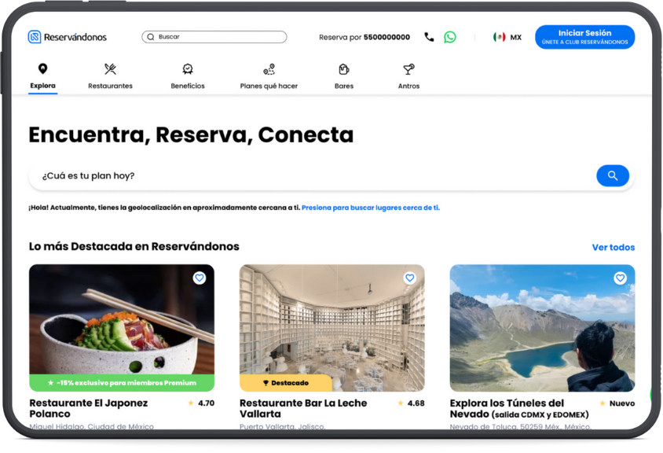This screenshot has width=663, height=453.
Task: Click the Encuentra, Reserva, Conecta heading
Action: (191, 135)
